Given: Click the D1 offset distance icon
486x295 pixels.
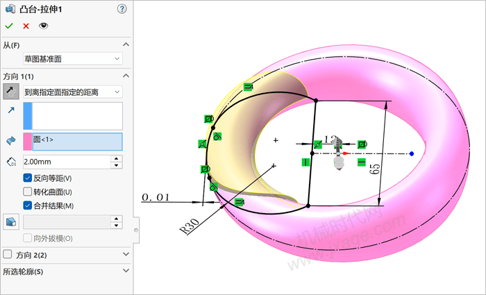Looking at the screenshot, I should (x=11, y=162).
